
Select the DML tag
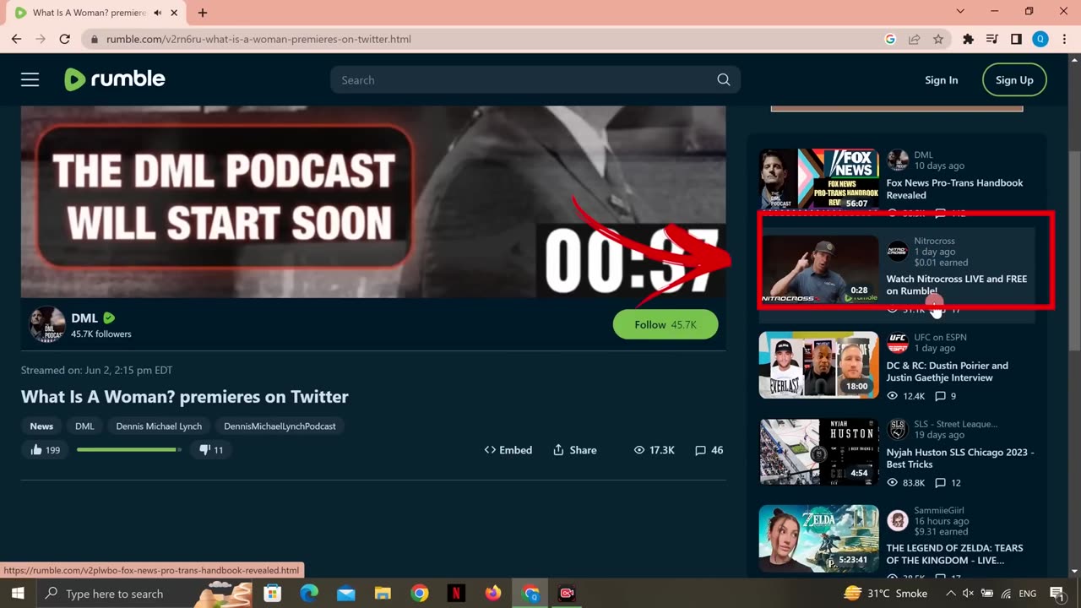tap(84, 426)
